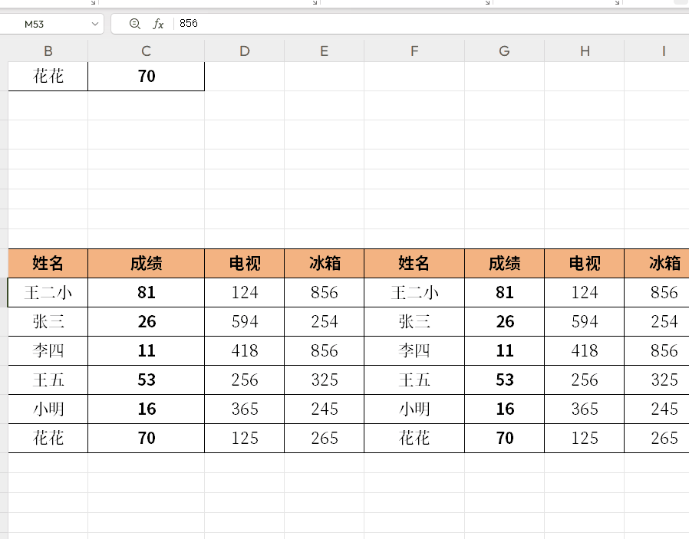Screen dimensions: 689x539
Task: Click 594 in column H
Action: pos(585,322)
